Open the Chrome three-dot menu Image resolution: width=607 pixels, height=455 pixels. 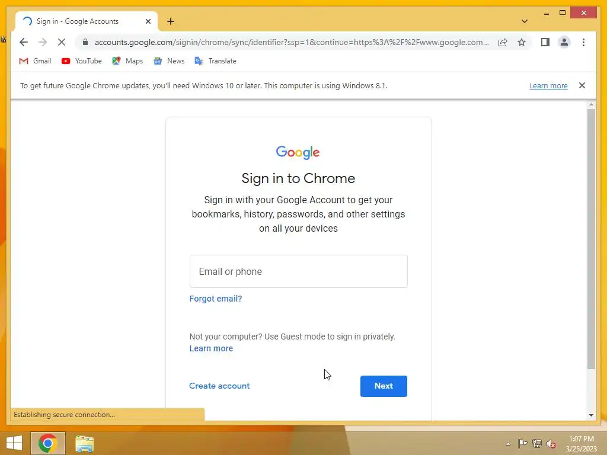pyautogui.click(x=583, y=42)
